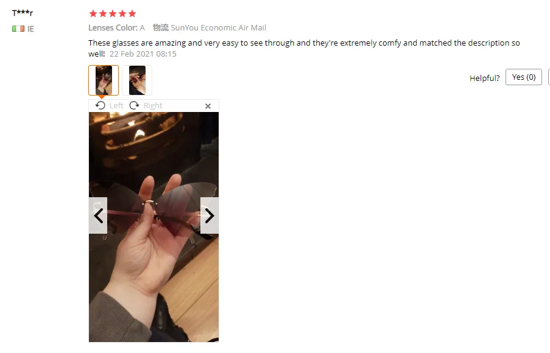550x353 pixels.
Task: Click the Ireland flag icon
Action: click(x=18, y=29)
